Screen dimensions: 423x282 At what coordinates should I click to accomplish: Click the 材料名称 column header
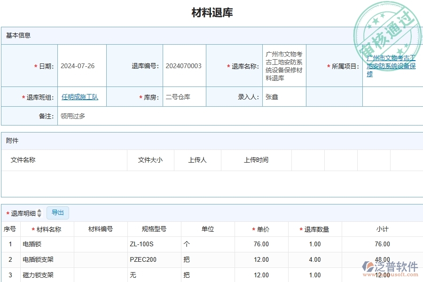pyautogui.click(x=47, y=229)
